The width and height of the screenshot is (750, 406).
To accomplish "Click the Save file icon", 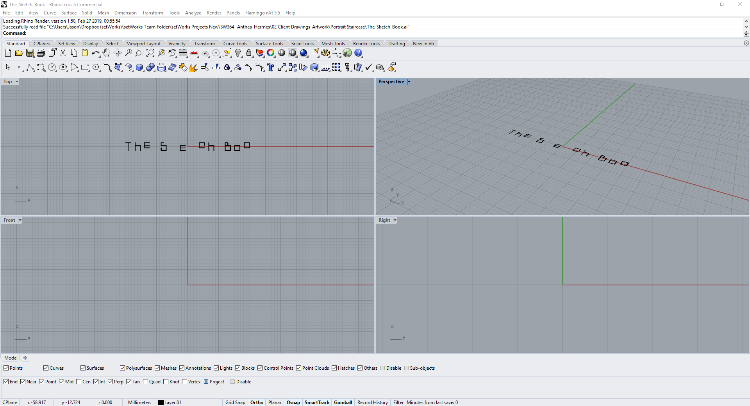I will (x=30, y=53).
